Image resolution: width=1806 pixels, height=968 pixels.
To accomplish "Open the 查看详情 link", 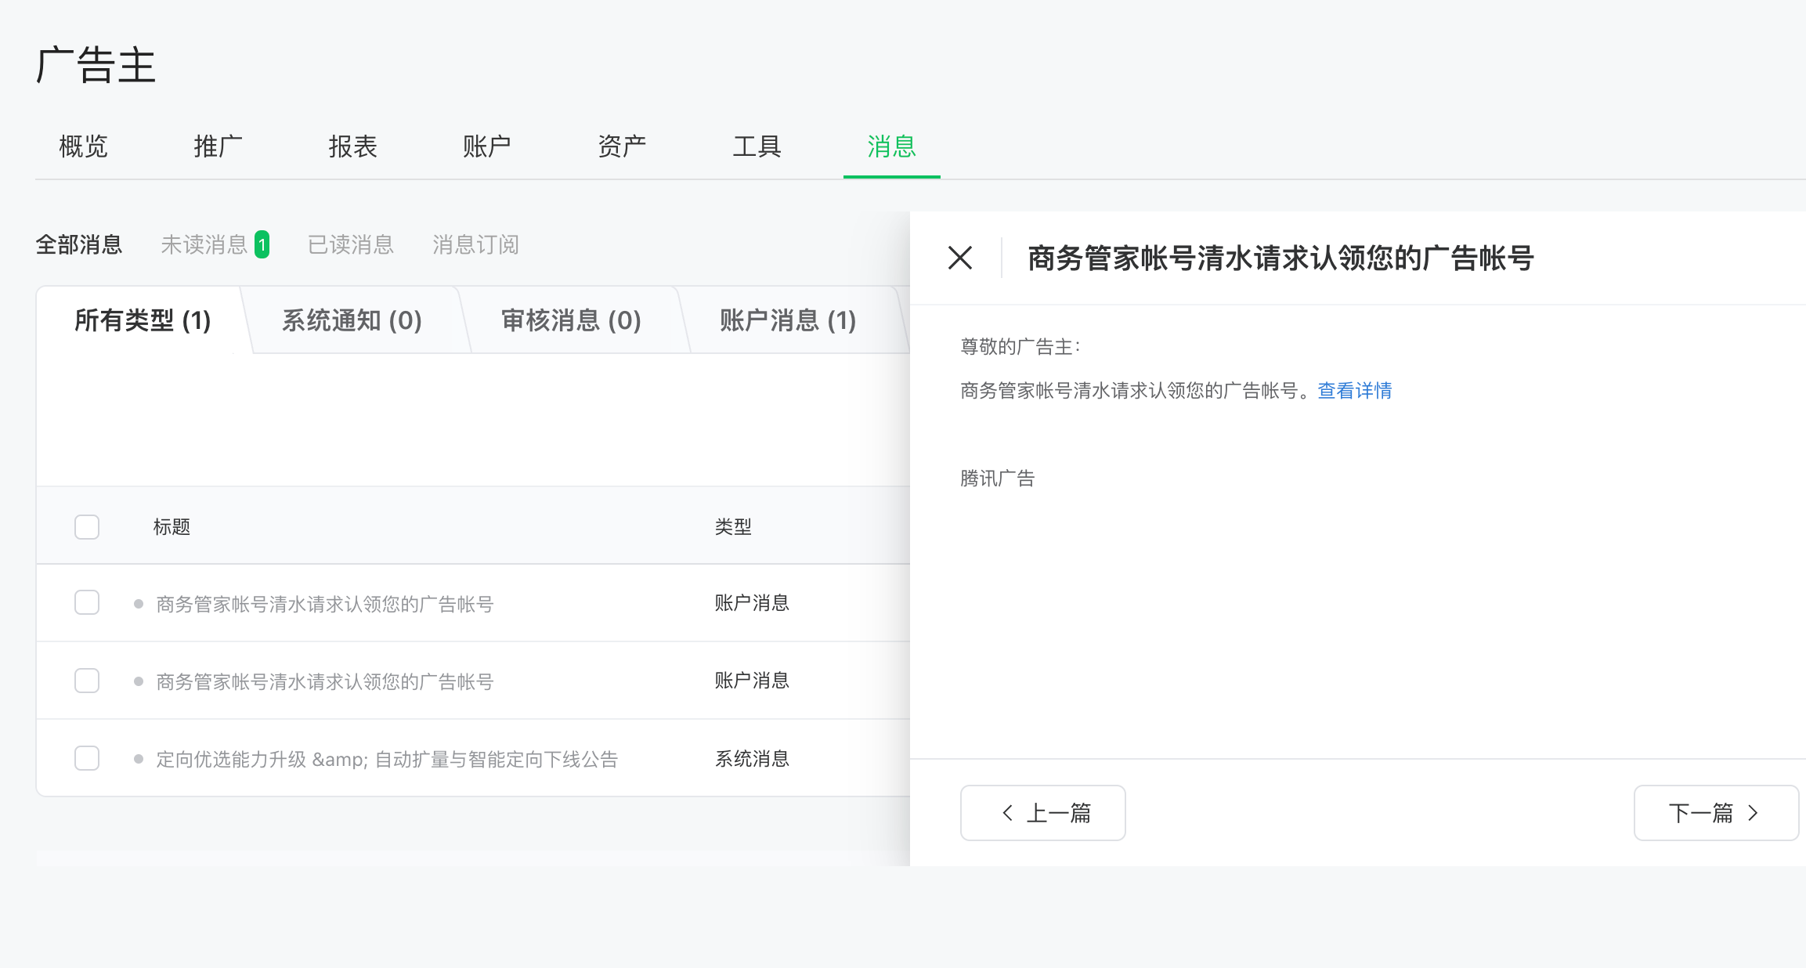I will point(1354,391).
